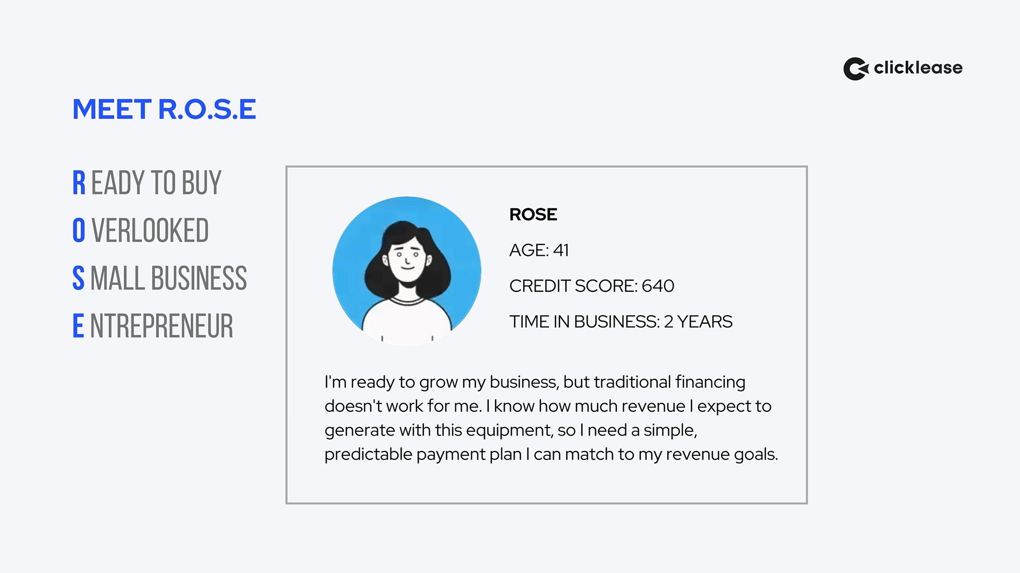
Task: Click the blue O before "VERLOOKED"
Action: pos(79,231)
